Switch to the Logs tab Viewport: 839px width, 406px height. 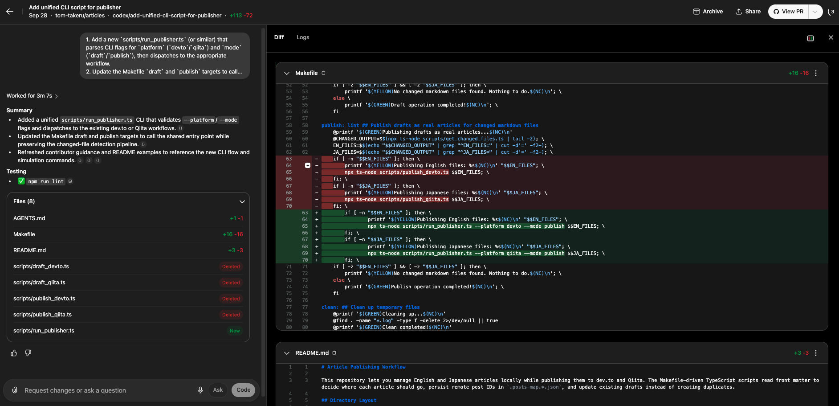(x=303, y=37)
